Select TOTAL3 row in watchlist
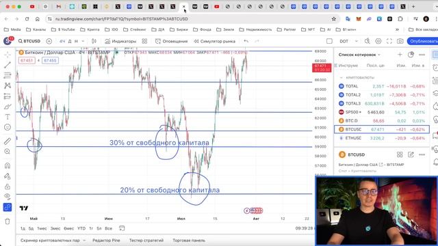 point(382,104)
